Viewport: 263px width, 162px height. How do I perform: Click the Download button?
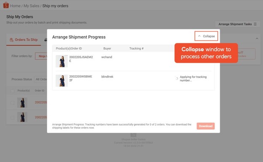coord(206,126)
